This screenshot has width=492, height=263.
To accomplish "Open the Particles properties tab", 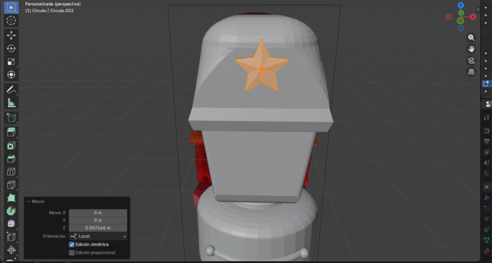I will click(x=487, y=208).
